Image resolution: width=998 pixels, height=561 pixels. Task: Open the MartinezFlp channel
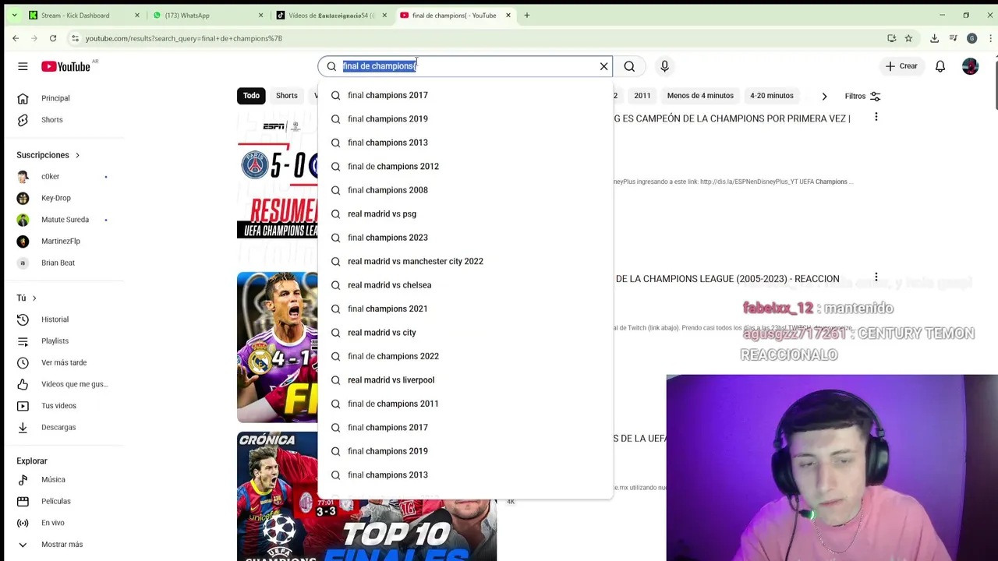tap(62, 242)
